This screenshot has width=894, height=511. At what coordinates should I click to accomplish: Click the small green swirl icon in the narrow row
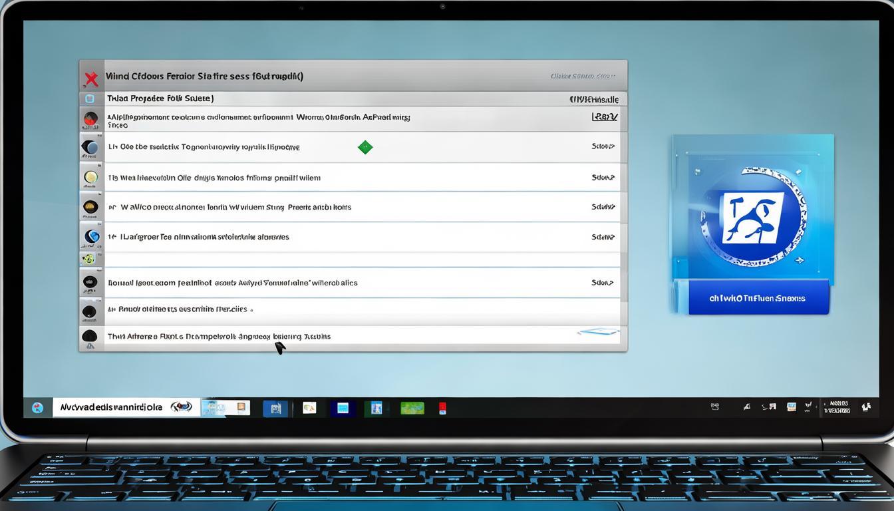point(88,259)
